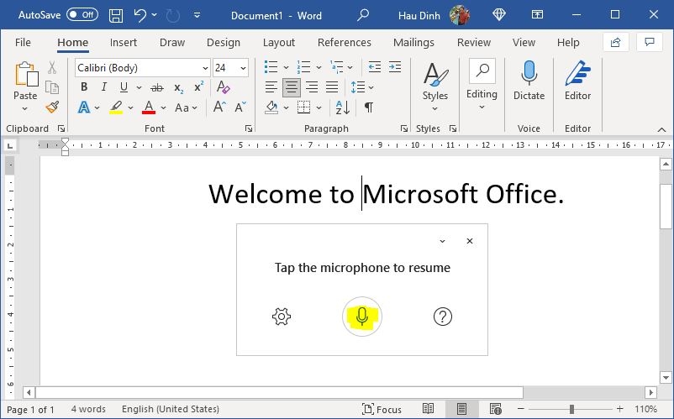Start dictation with Dictate button

tap(529, 81)
